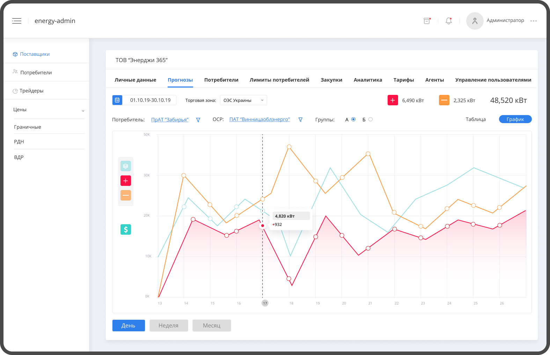
Task: Click the teal layers icon beside chart
Action: click(126, 166)
